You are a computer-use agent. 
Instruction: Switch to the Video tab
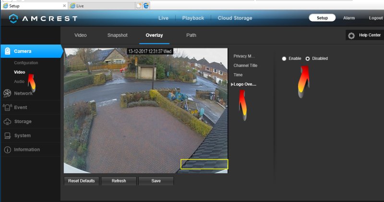click(x=81, y=35)
